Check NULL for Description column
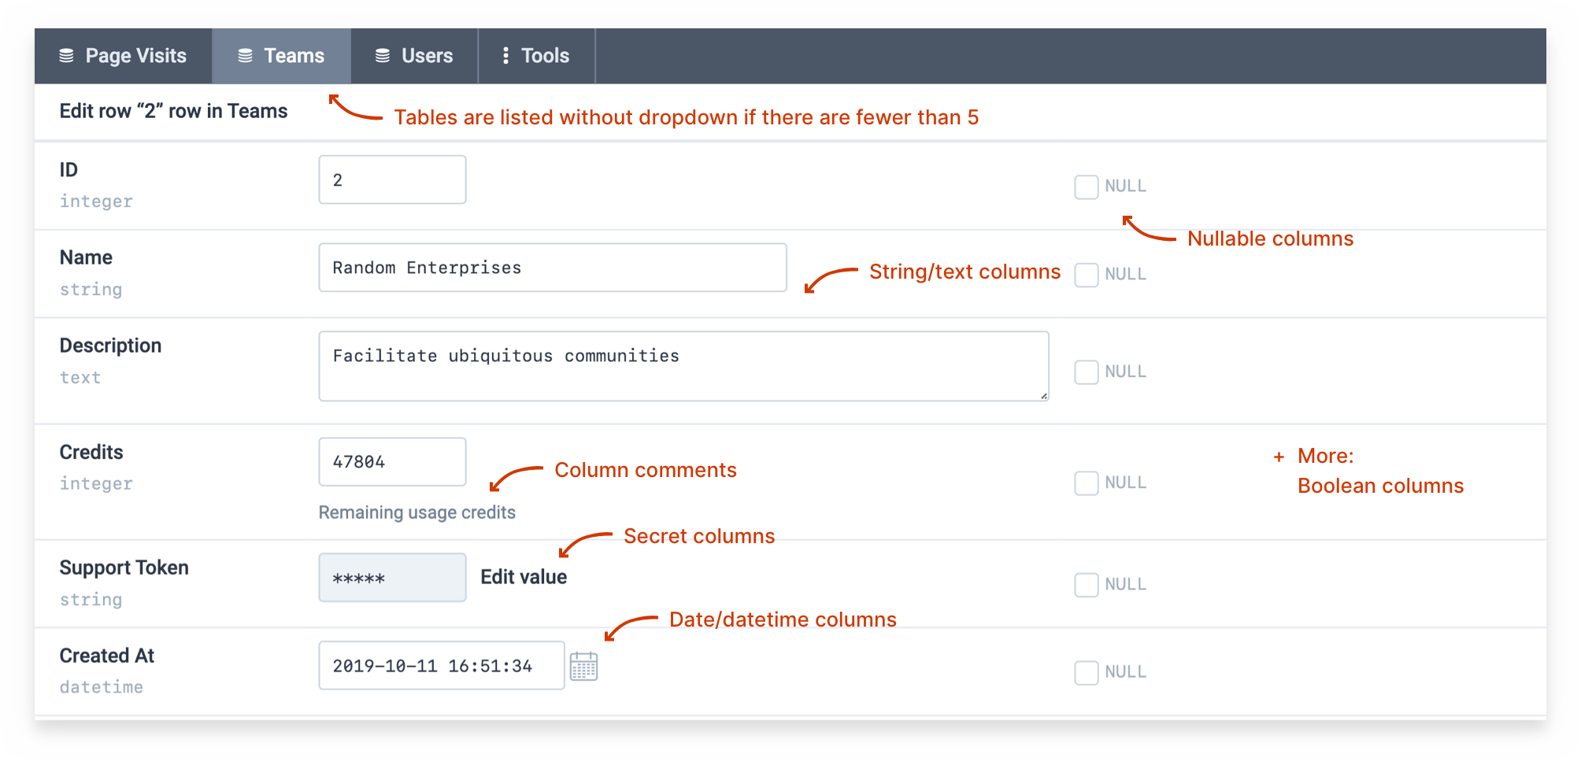This screenshot has width=1581, height=762. (1087, 372)
